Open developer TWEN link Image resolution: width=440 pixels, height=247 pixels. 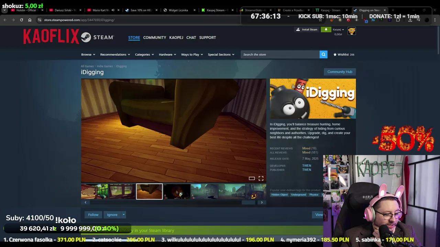coord(307,166)
